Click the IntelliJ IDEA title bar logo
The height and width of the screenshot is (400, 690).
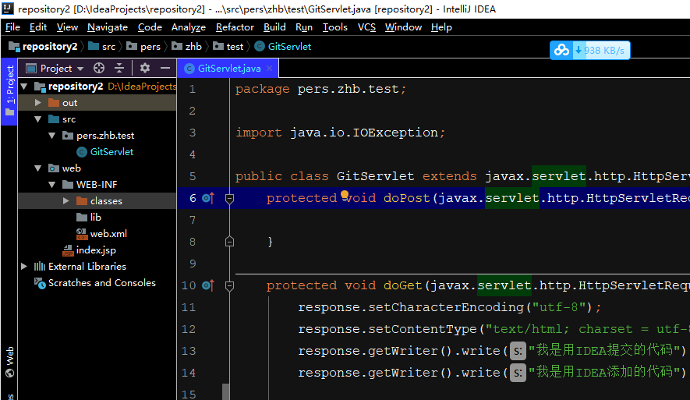tap(8, 9)
